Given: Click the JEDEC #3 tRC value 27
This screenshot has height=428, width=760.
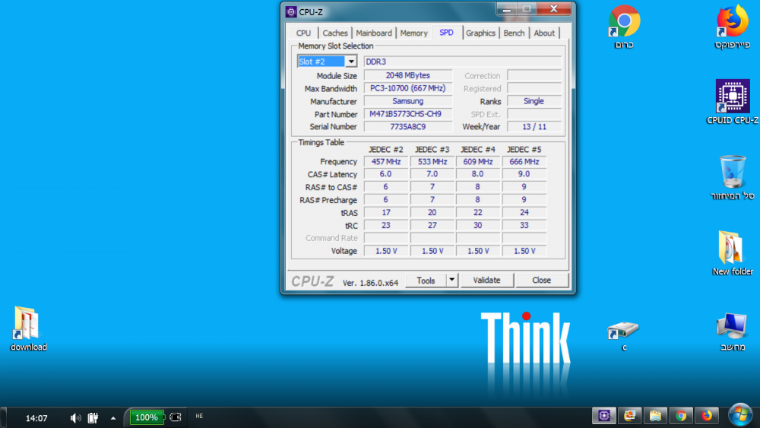Looking at the screenshot, I should (x=432, y=225).
